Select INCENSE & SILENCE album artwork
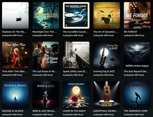This screenshot has height=117, width=153. tap(15, 94)
